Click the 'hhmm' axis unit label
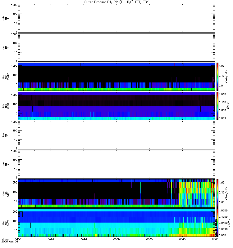 5,239
